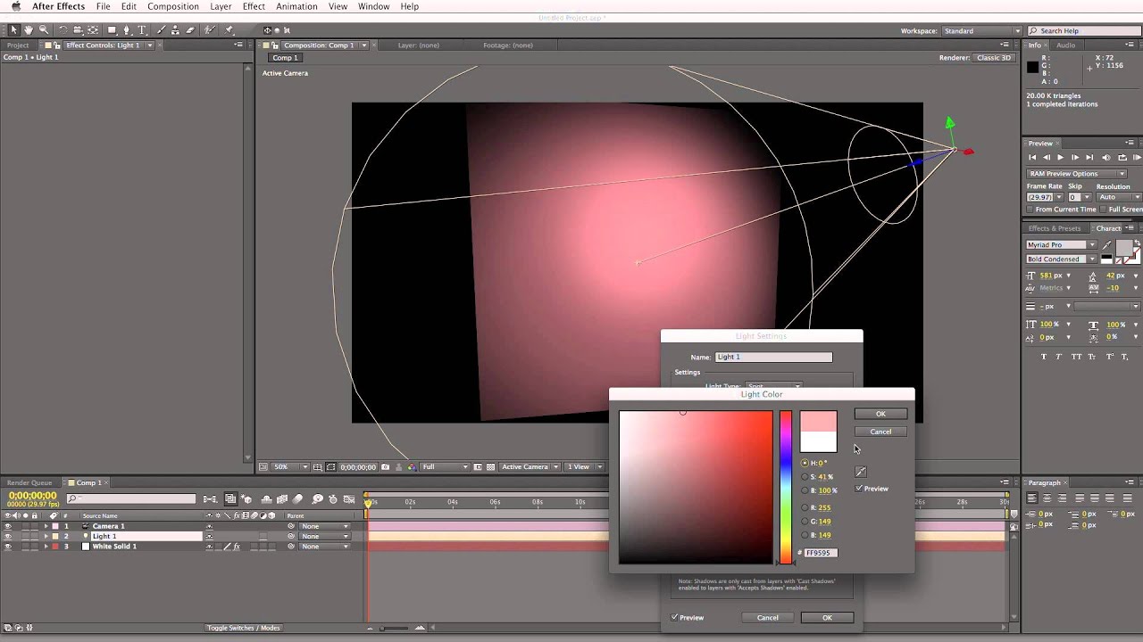Open the Graph Editor in timeline
This screenshot has width=1143, height=642.
348,499
